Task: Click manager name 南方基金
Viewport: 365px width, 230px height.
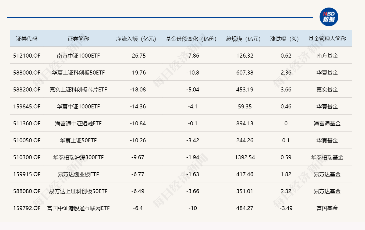Action: (x=327, y=56)
